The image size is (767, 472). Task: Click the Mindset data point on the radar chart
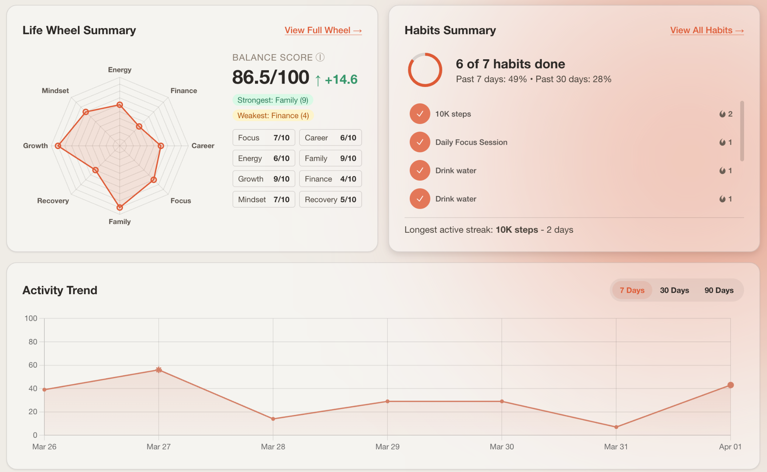pyautogui.click(x=86, y=112)
